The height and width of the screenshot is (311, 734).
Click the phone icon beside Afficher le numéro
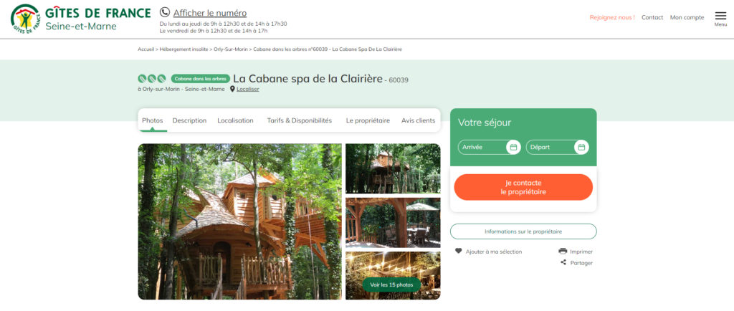click(x=165, y=13)
